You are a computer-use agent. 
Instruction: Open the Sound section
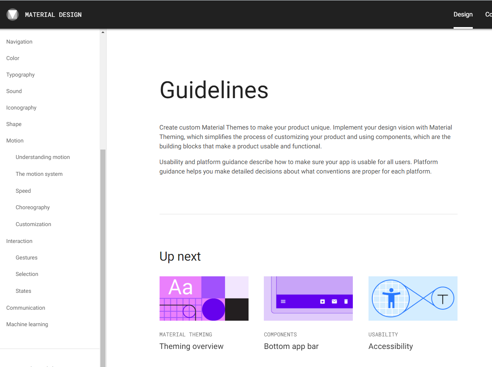pyautogui.click(x=14, y=91)
